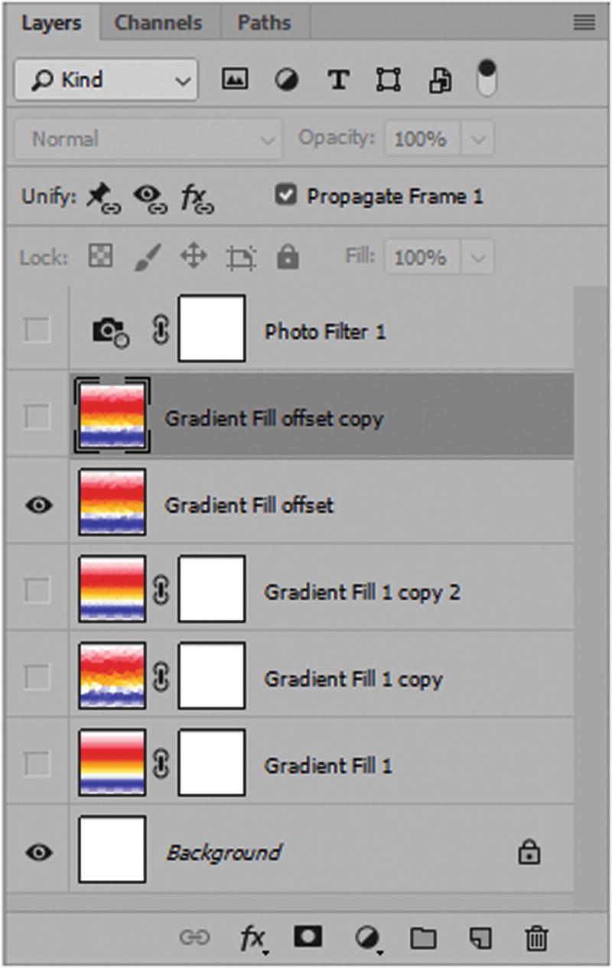Filter for smart objects
612x968 pixels.
coord(438,80)
